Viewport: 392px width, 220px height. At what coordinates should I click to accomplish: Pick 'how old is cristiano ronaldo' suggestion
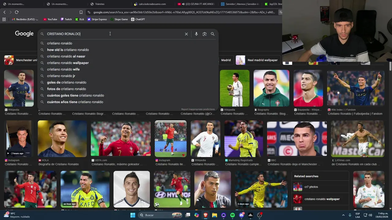128,50
